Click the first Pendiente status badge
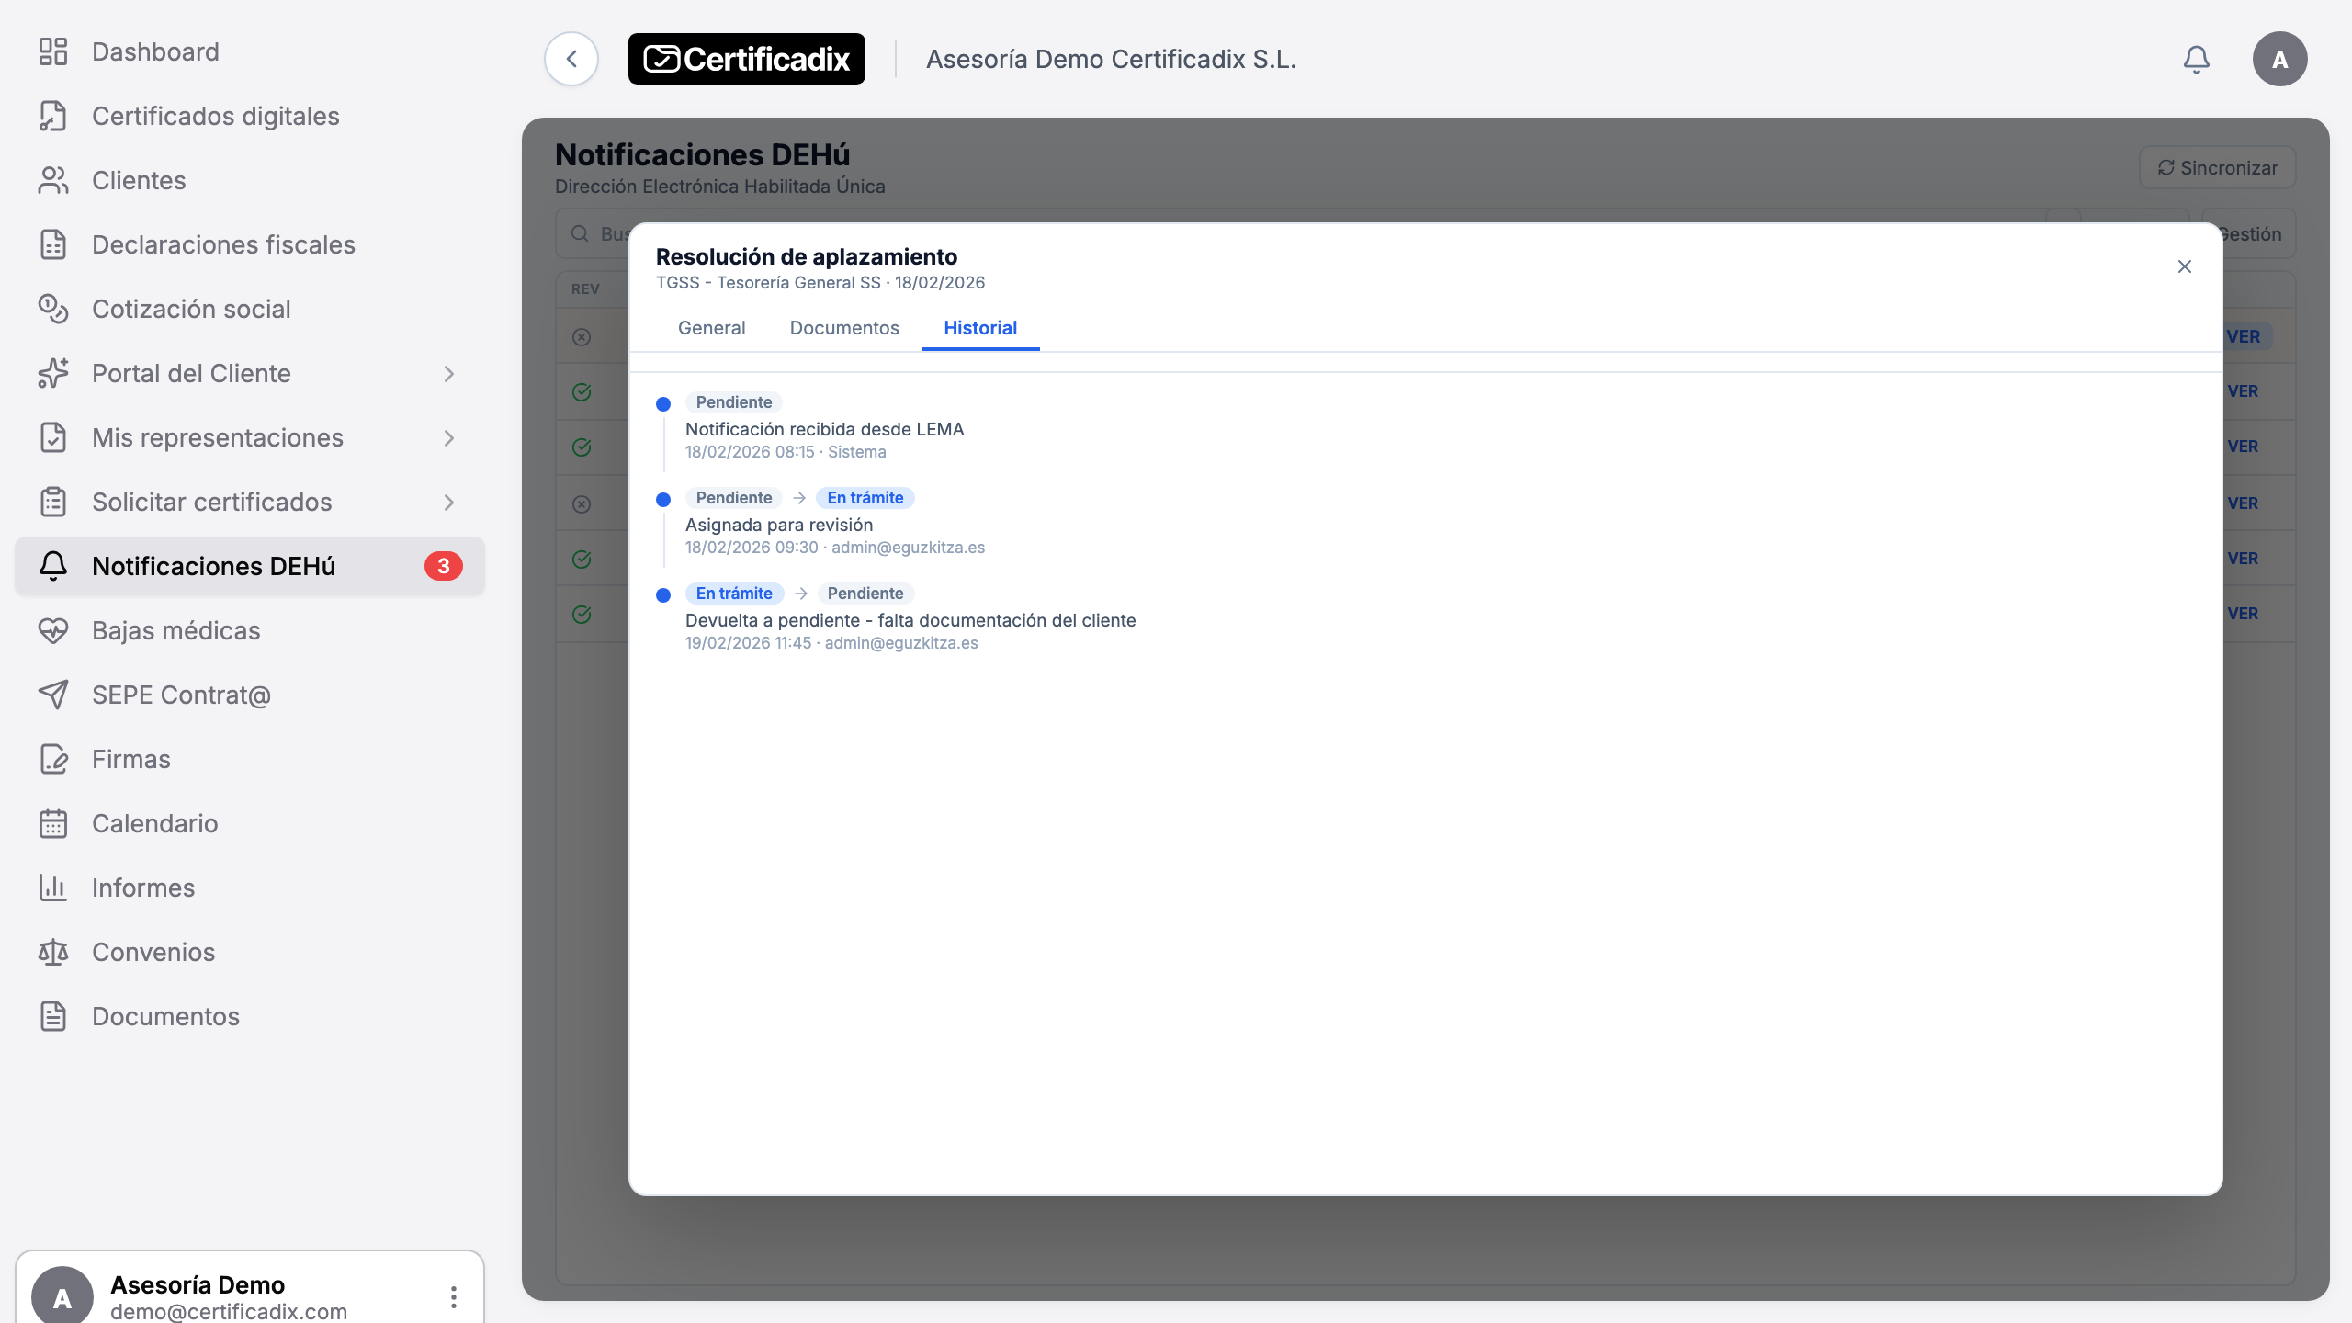2352x1323 pixels. click(734, 402)
